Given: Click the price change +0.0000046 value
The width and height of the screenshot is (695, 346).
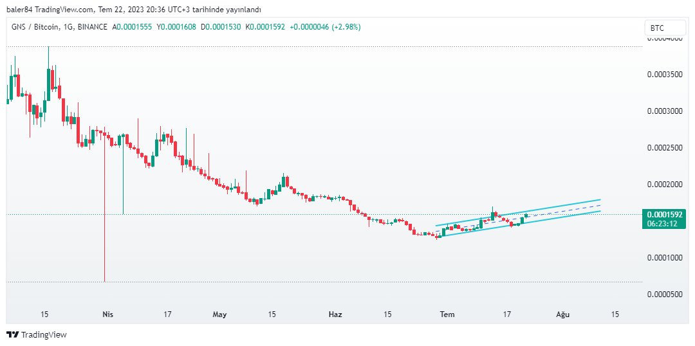Looking at the screenshot, I should tap(309, 27).
